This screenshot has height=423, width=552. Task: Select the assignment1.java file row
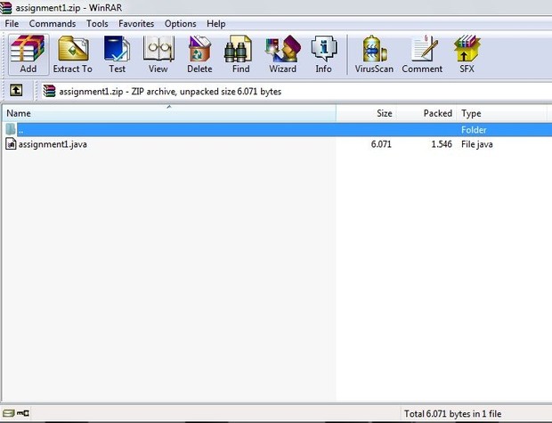(276, 144)
